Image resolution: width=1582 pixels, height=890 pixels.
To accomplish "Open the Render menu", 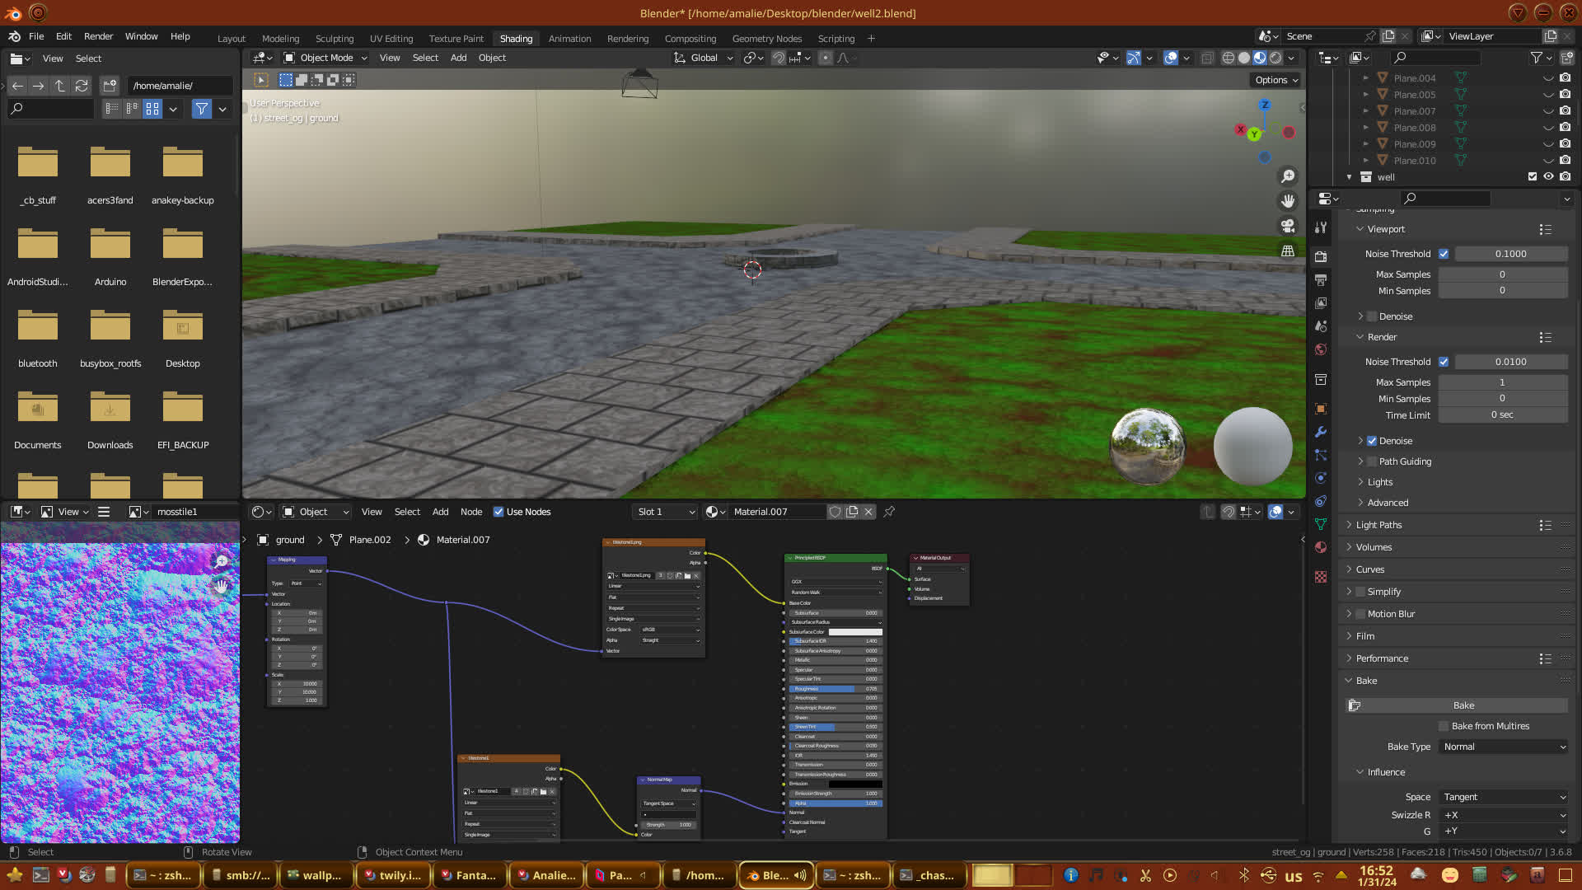I will tap(98, 36).
